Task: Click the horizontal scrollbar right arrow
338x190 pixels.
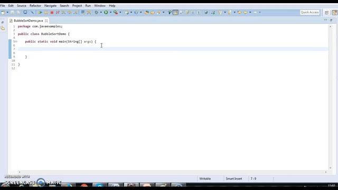Action: [326, 172]
